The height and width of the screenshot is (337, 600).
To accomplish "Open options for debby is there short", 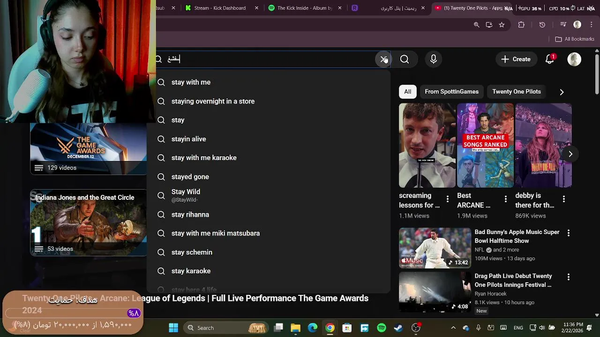I will pos(564,199).
